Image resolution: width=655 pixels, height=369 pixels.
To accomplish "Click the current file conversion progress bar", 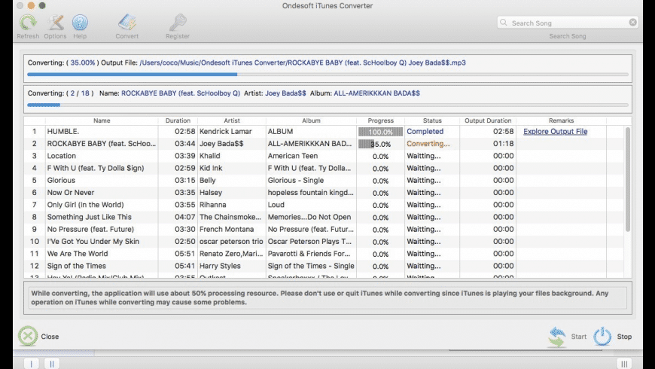I will pos(327,75).
